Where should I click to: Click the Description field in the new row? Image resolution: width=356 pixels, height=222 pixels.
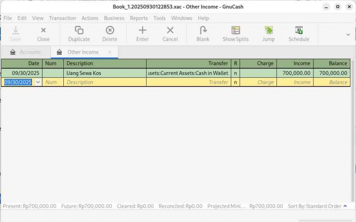coord(104,82)
